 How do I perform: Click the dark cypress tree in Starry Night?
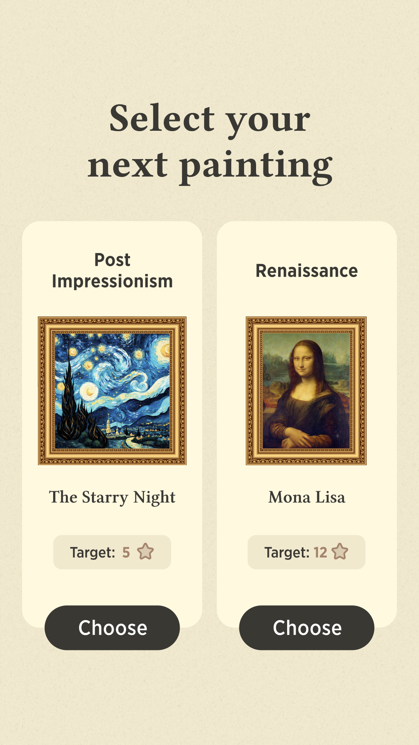[70, 400]
